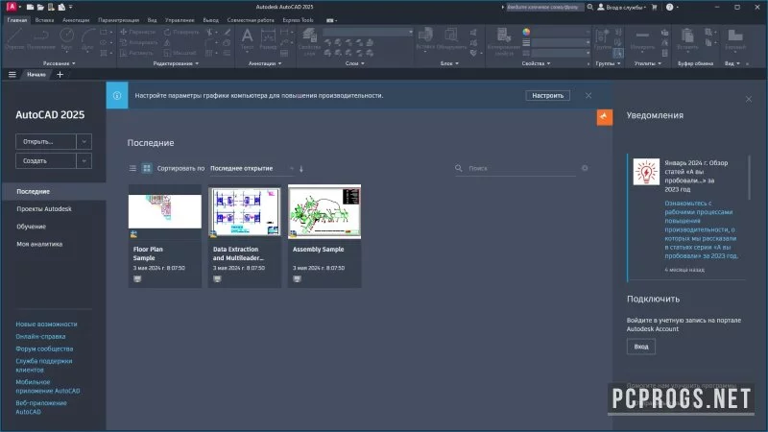Click the Measure (Измерить) tool
Screen dimensions: 768x432
[642, 39]
